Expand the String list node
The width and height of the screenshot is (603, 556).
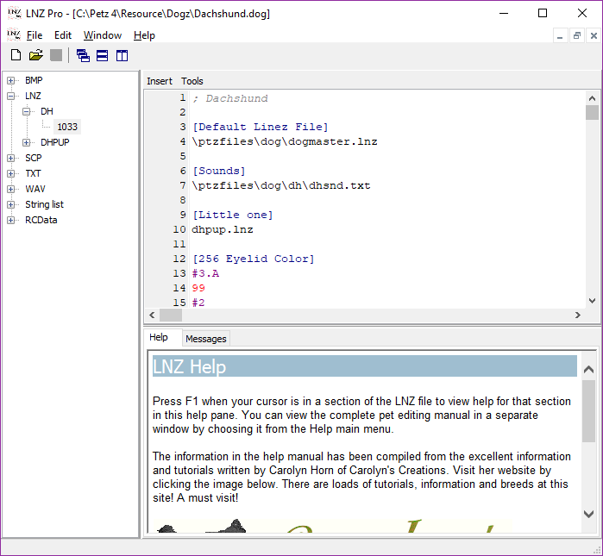11,204
